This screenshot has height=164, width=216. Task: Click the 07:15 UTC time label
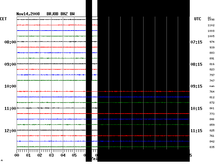[196, 42]
